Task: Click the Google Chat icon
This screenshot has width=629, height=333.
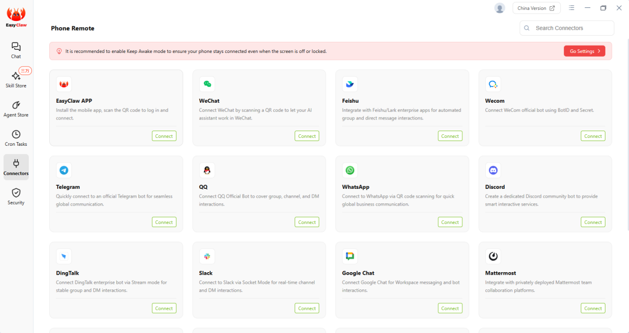Action: click(350, 256)
